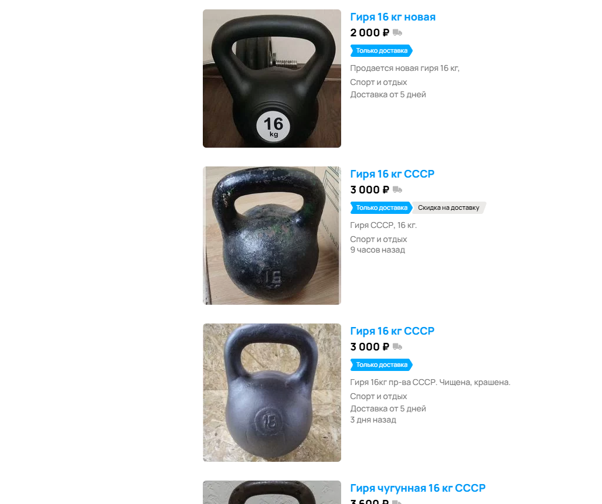Open the Гиря чугунная 16 кг СССР listing
Image resolution: width=602 pixels, height=504 pixels.
point(418,488)
